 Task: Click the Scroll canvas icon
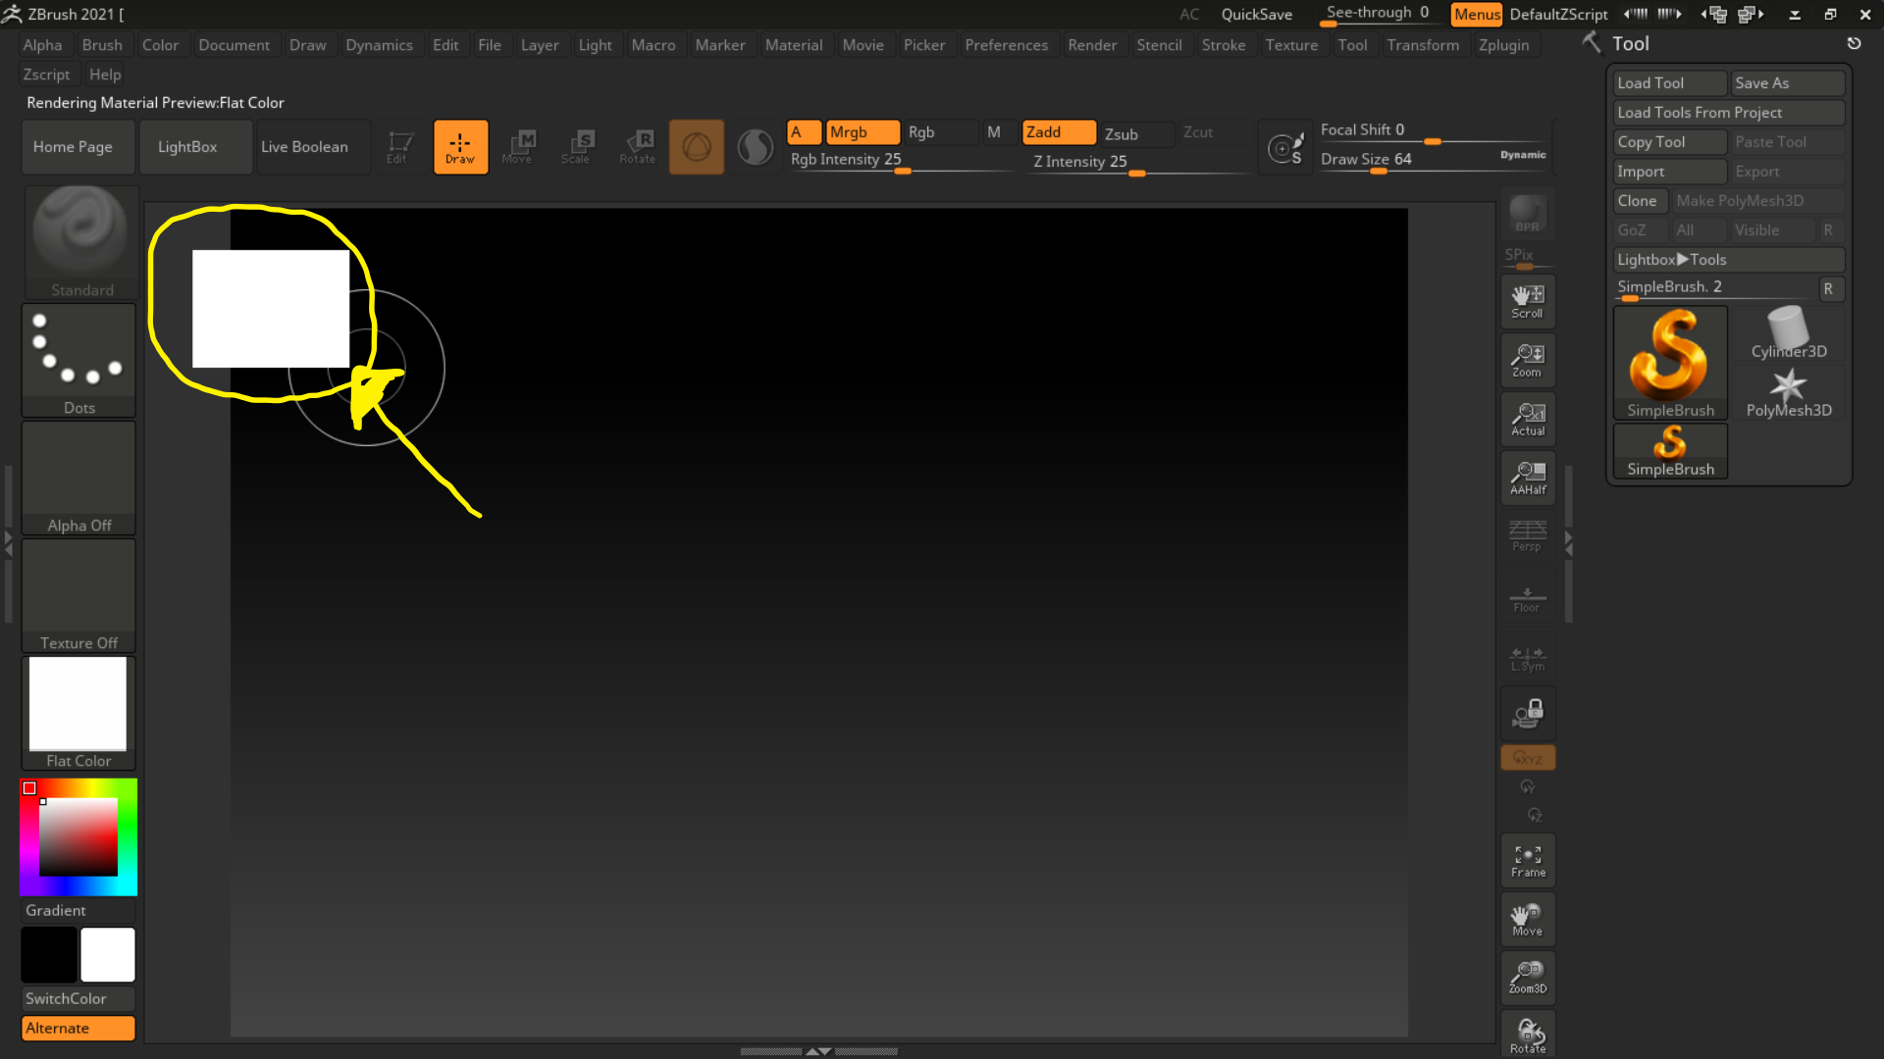tap(1527, 301)
